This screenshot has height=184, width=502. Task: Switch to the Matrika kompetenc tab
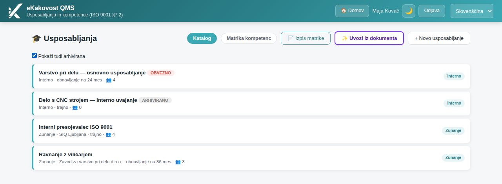point(249,38)
